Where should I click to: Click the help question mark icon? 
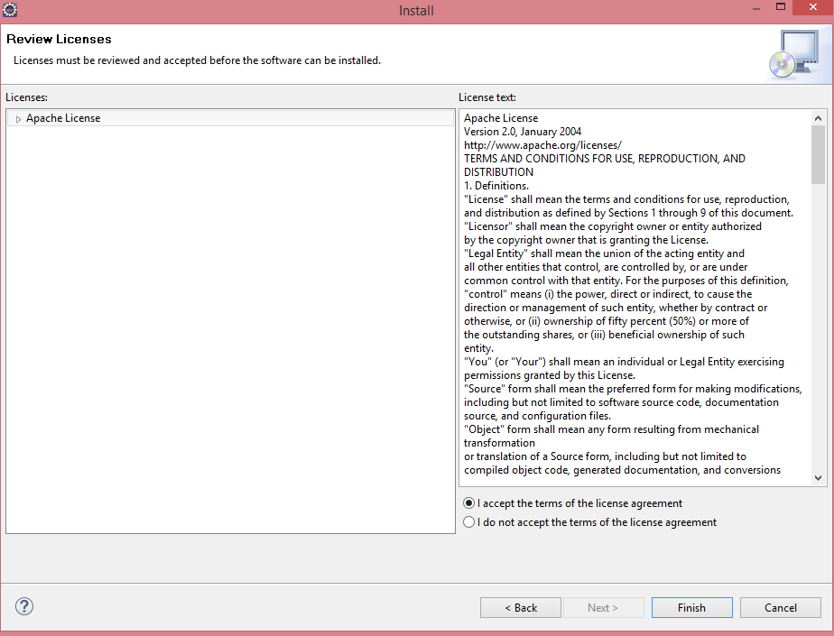tap(24, 606)
